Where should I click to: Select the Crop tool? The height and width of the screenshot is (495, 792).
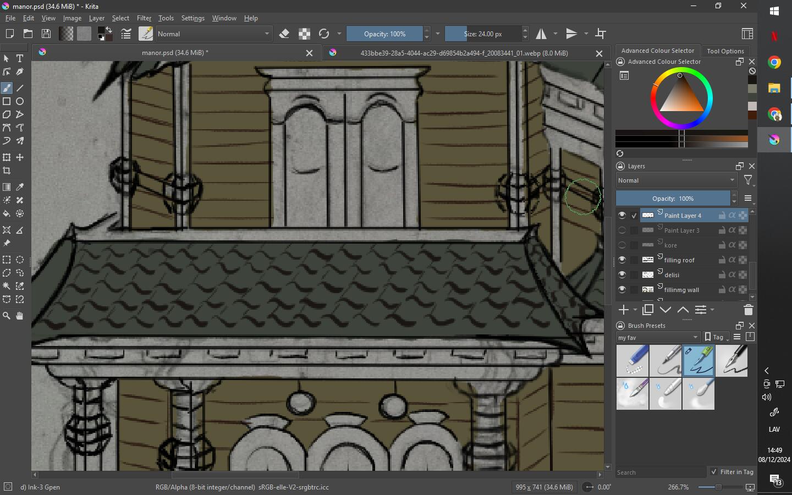[x=7, y=170]
